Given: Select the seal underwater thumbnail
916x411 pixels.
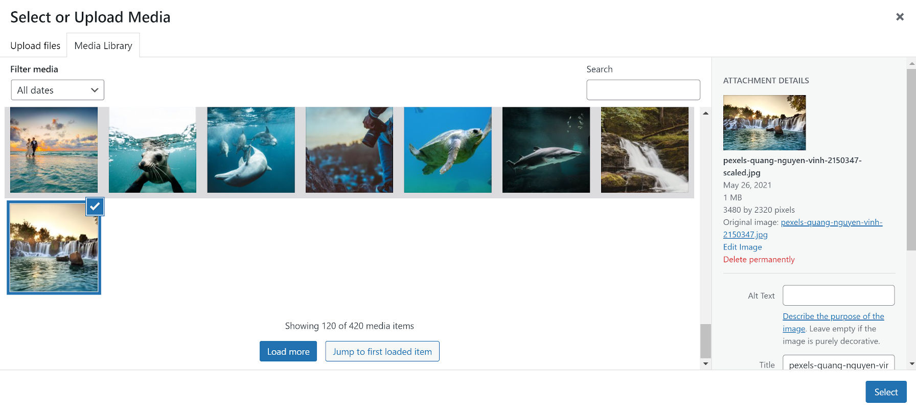Looking at the screenshot, I should (152, 150).
